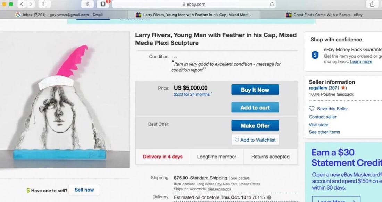
Task: Add the sculpture to your Watchlist
Action: point(255,140)
